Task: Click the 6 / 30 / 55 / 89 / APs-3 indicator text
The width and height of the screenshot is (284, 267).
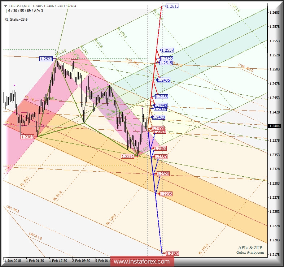Action: pos(26,11)
